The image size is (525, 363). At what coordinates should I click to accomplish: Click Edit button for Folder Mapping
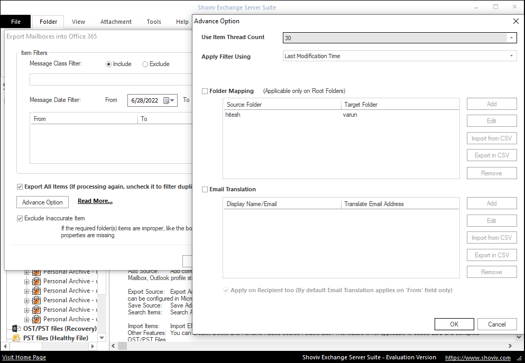(492, 121)
